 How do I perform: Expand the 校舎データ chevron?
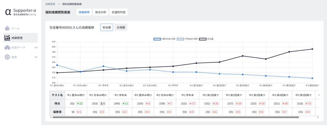36,48
